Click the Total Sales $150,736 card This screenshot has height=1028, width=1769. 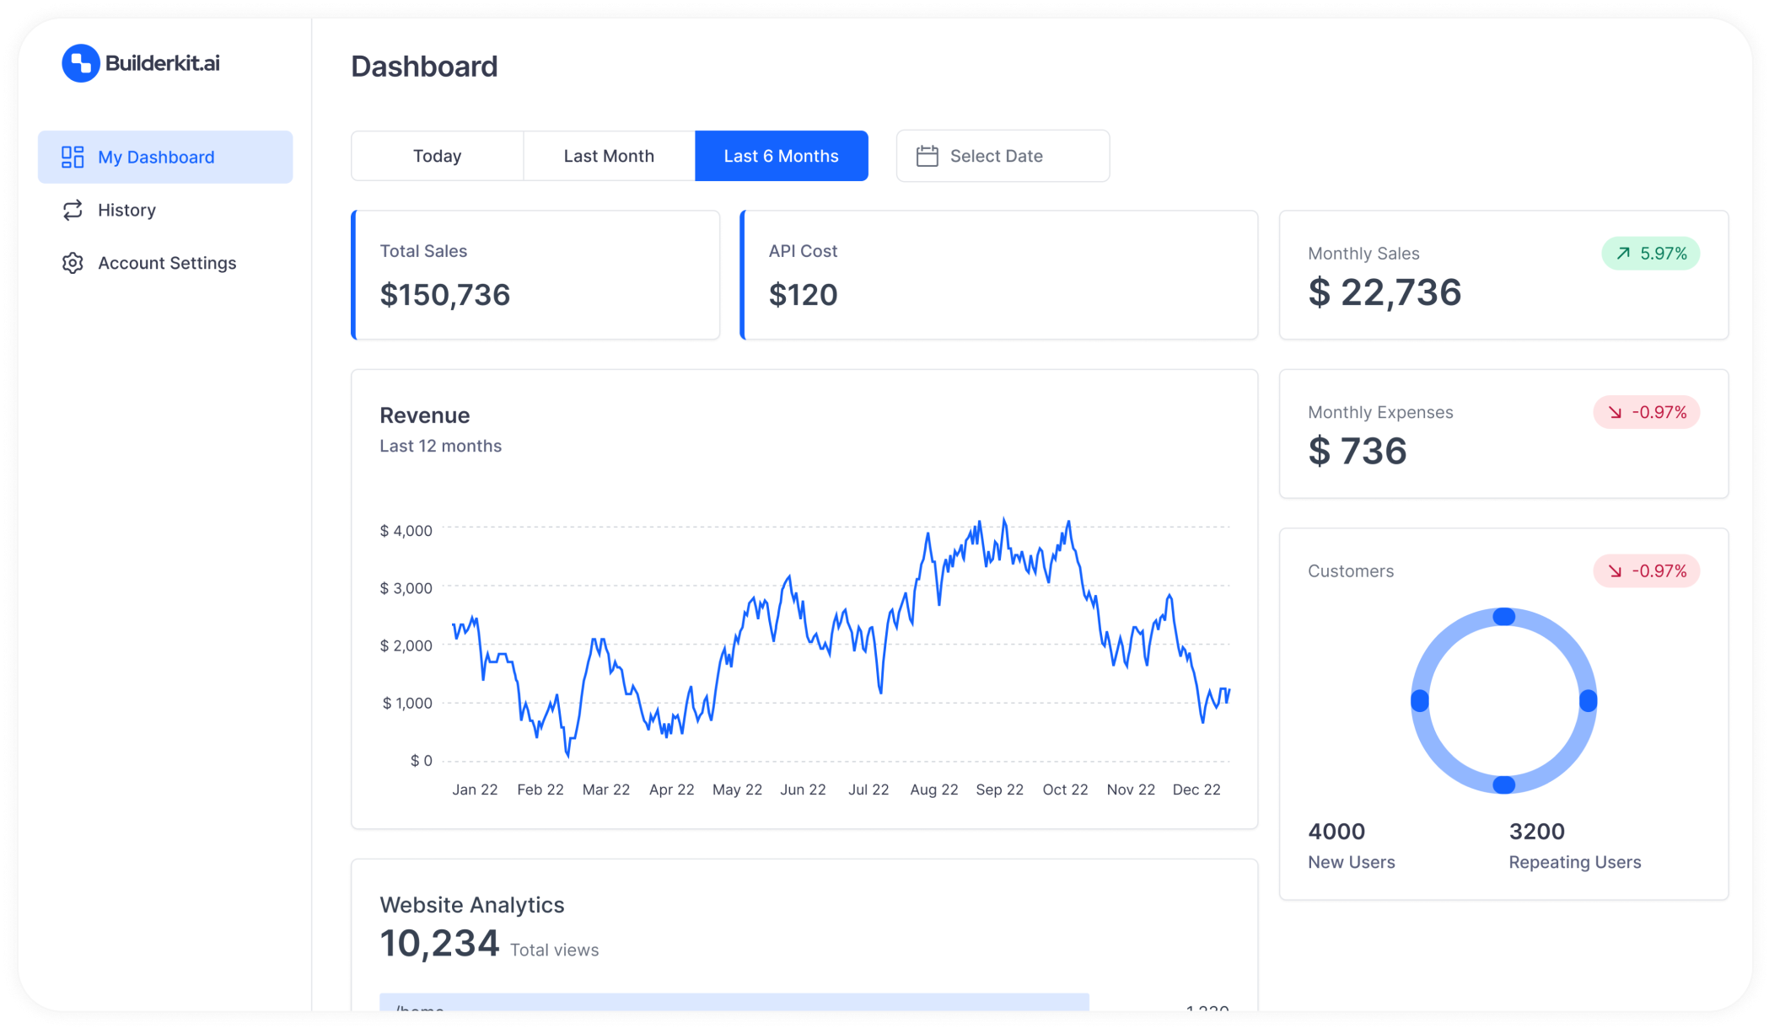tap(535, 275)
